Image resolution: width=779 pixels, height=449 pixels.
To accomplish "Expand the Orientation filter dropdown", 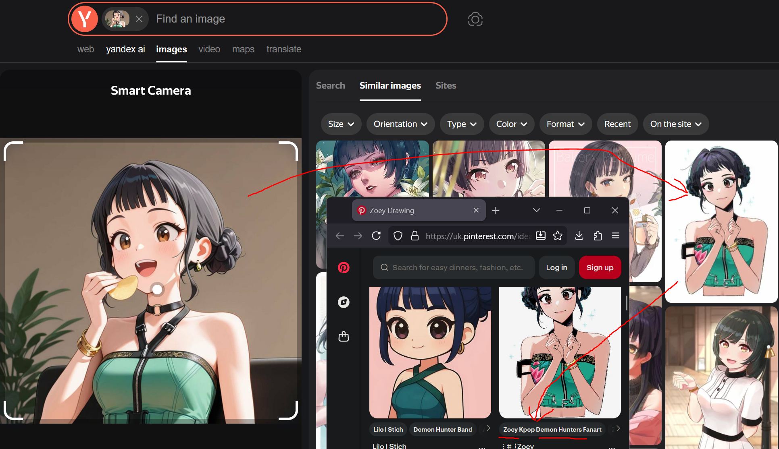I will (x=400, y=124).
